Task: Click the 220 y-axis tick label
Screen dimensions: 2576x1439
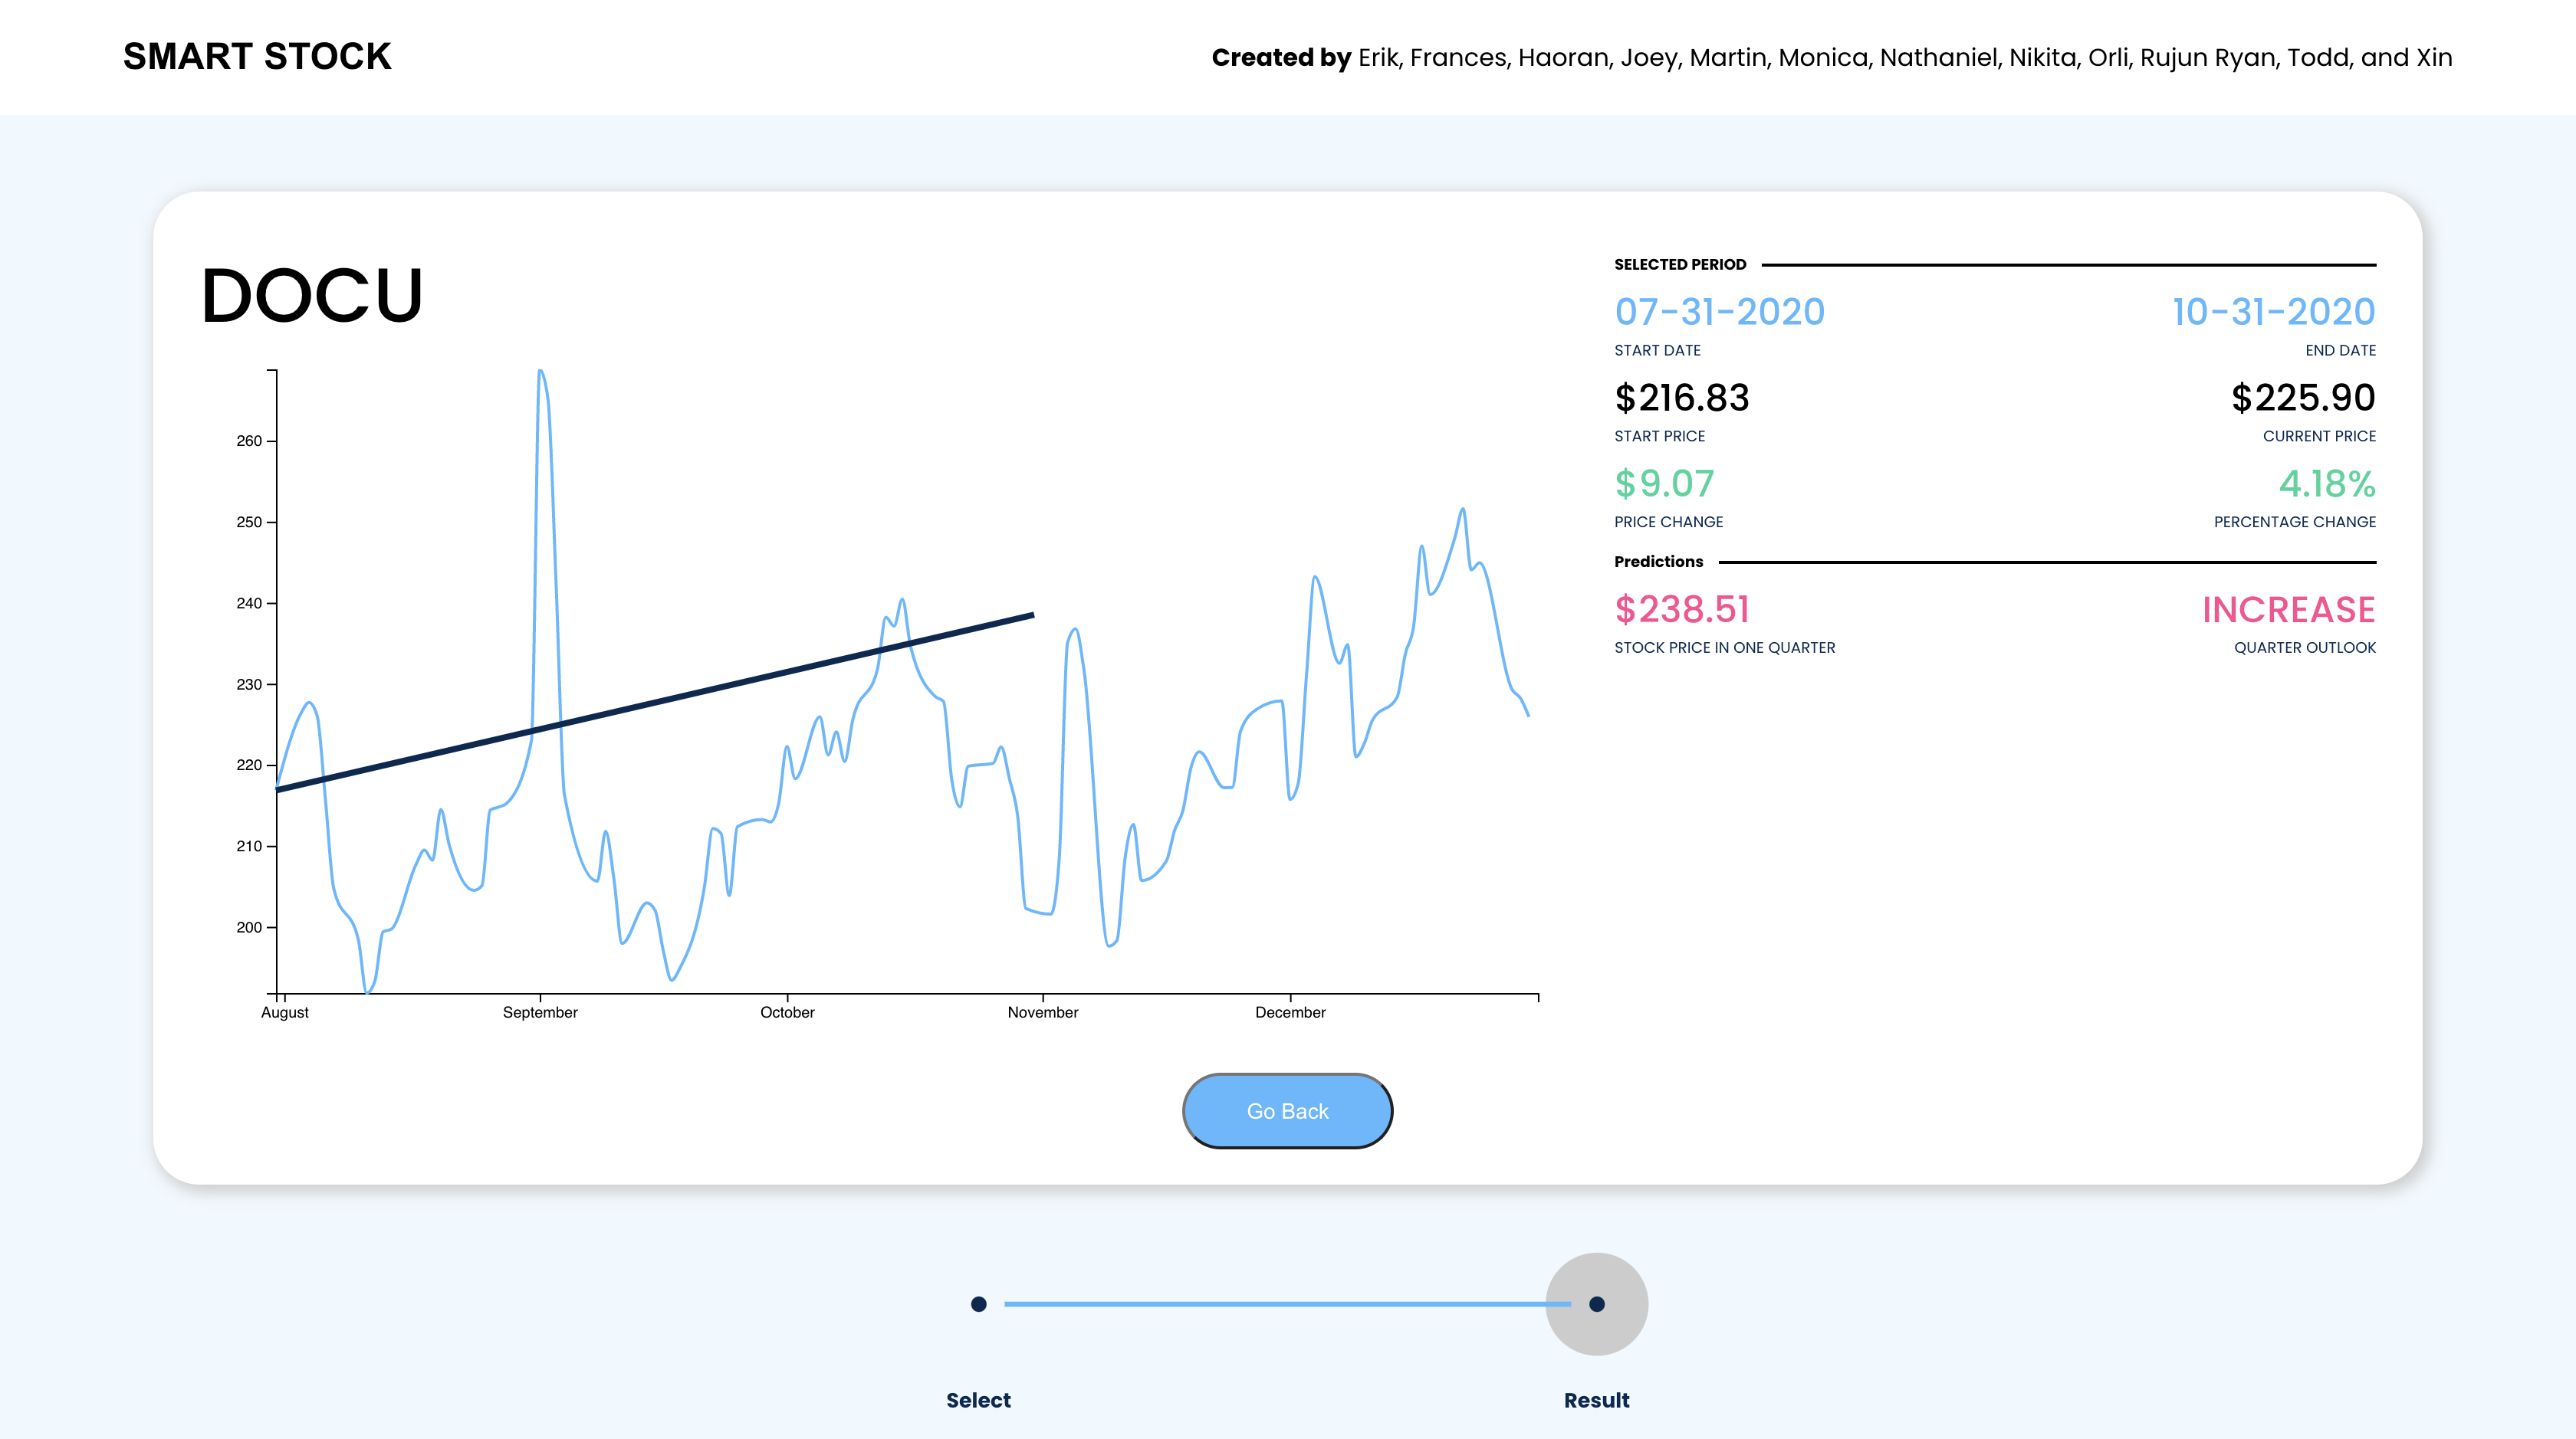Action: point(249,765)
